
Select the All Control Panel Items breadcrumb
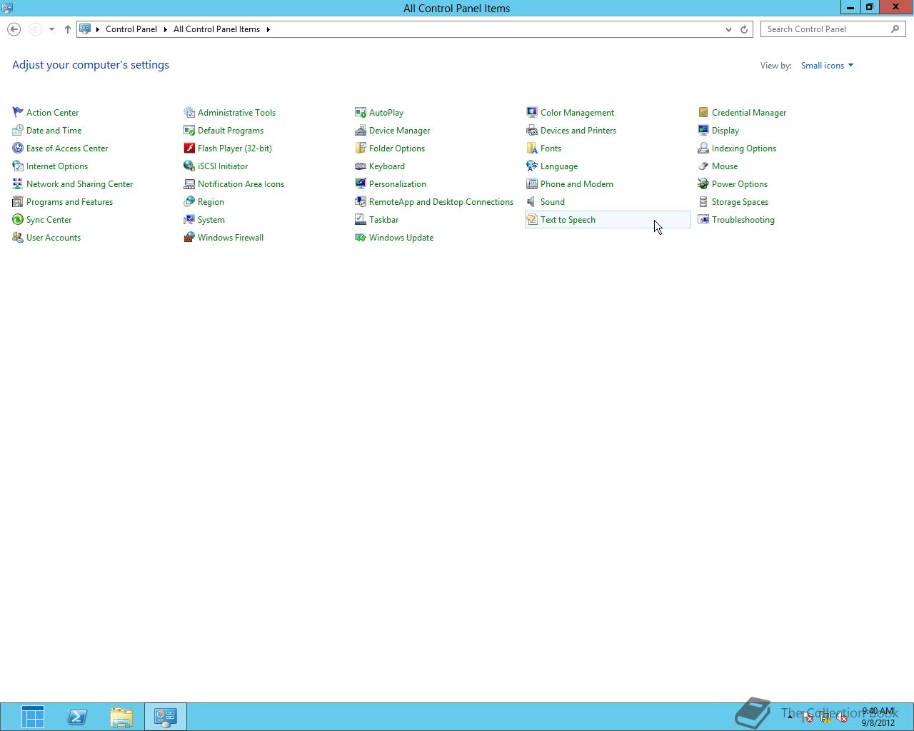tap(216, 29)
